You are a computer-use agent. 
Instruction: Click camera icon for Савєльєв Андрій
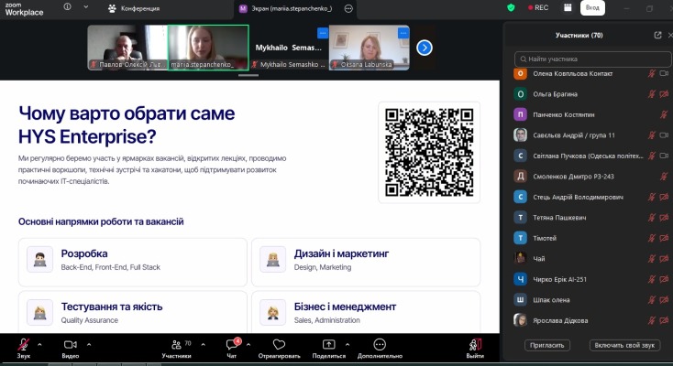(x=664, y=135)
